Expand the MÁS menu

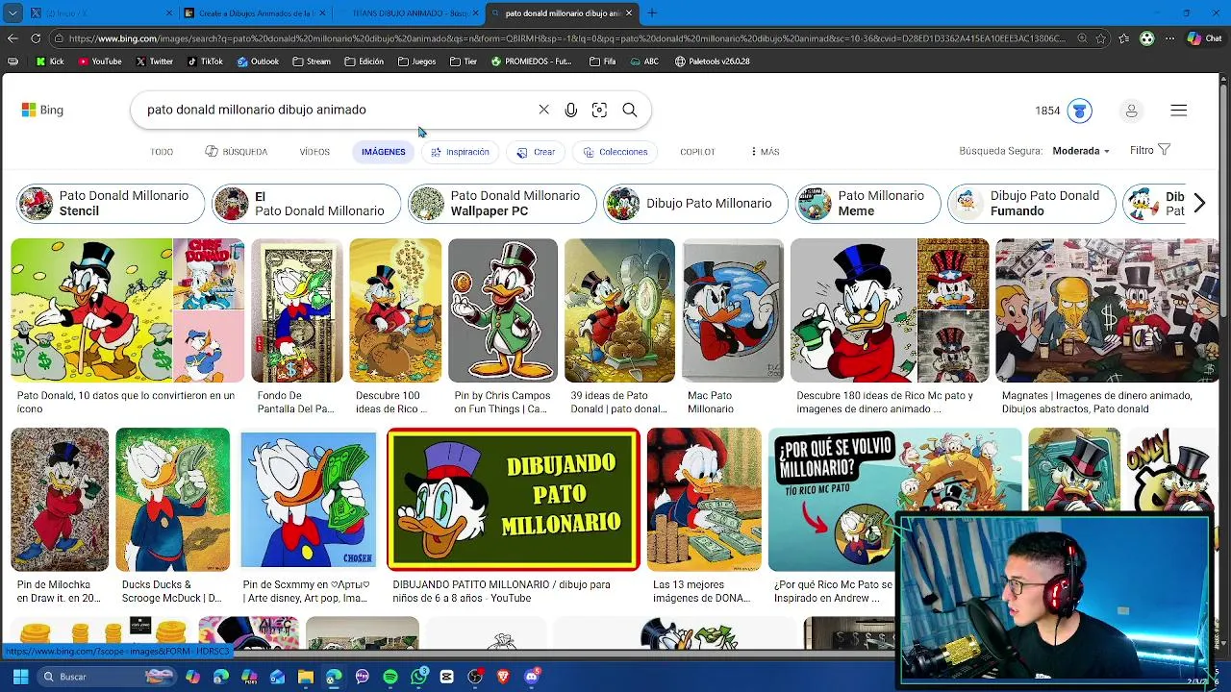pyautogui.click(x=765, y=152)
